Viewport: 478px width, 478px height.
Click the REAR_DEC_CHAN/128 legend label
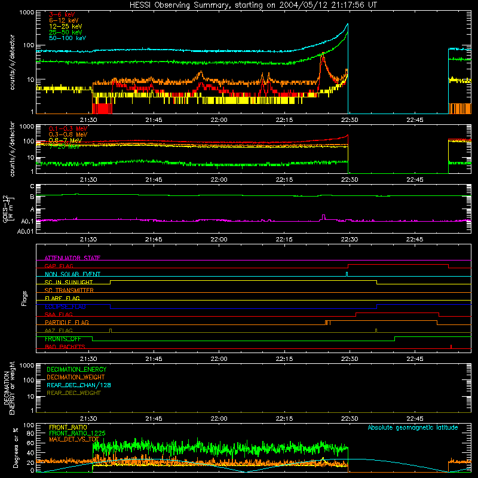pyautogui.click(x=79, y=385)
